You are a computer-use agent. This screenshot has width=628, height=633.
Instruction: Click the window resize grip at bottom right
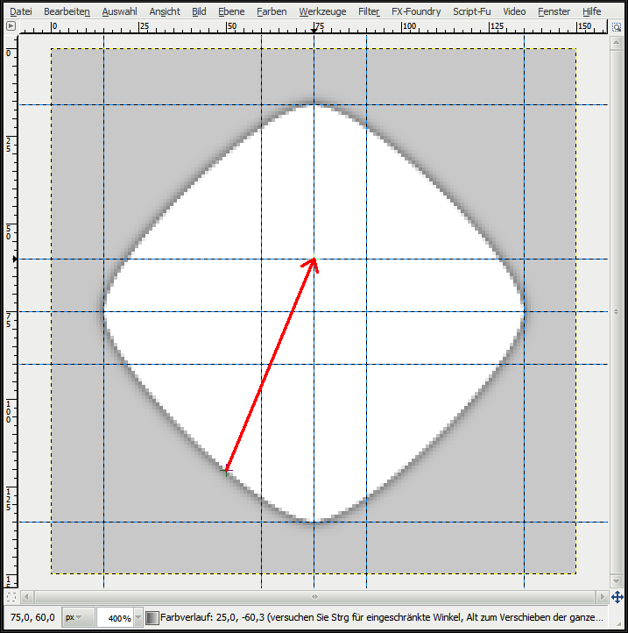click(x=617, y=622)
